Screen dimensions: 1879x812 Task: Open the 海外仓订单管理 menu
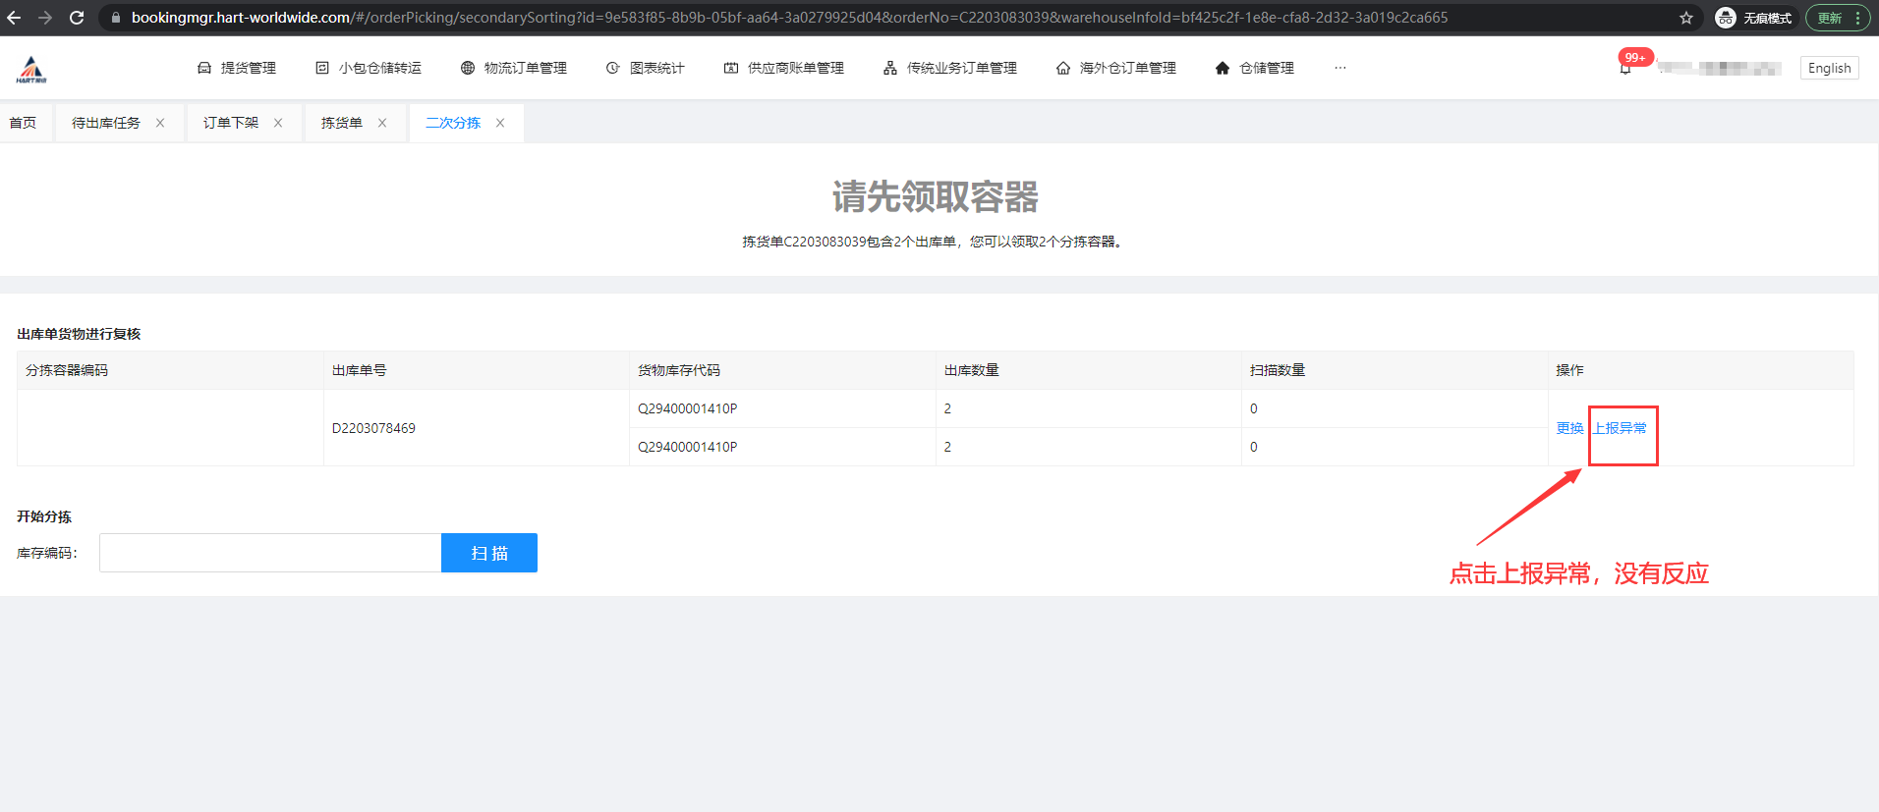coord(1116,68)
